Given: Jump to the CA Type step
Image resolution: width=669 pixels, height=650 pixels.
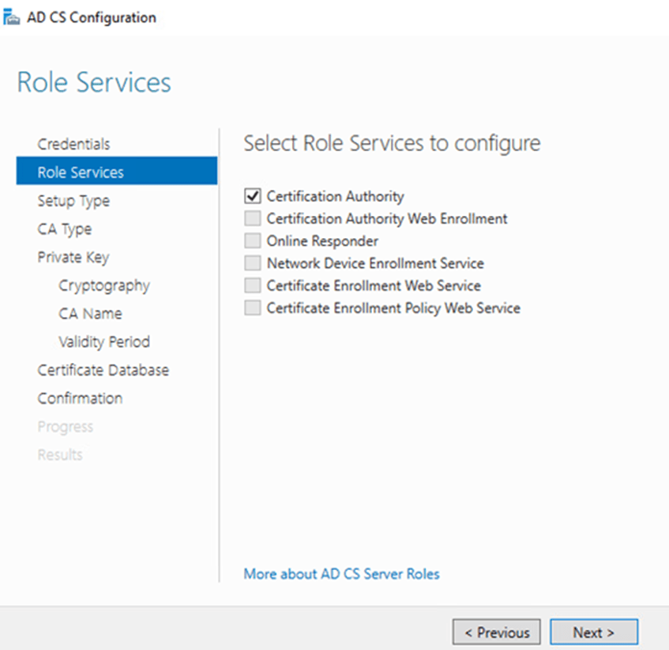Looking at the screenshot, I should tap(65, 229).
